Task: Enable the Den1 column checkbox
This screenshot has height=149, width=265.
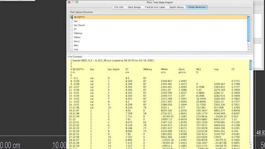Action: [x=72, y=41]
